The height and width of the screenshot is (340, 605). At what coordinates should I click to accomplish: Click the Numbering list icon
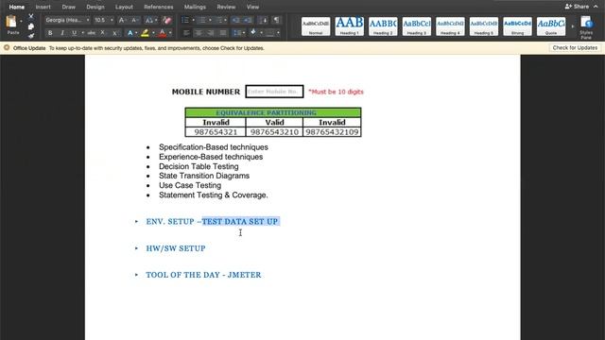point(201,20)
